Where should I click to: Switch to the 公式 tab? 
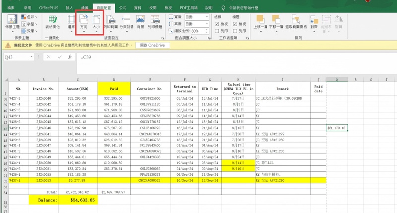[x=123, y=8]
